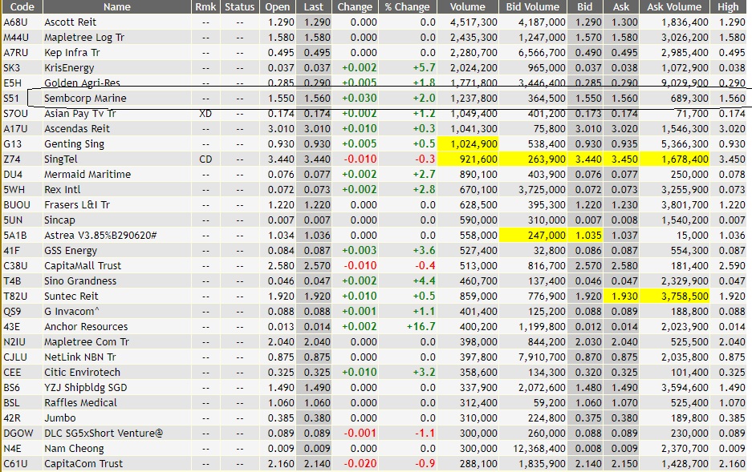Screen dimensions: 752x472
Task: Sort by the Change column header
Action: [355, 6]
